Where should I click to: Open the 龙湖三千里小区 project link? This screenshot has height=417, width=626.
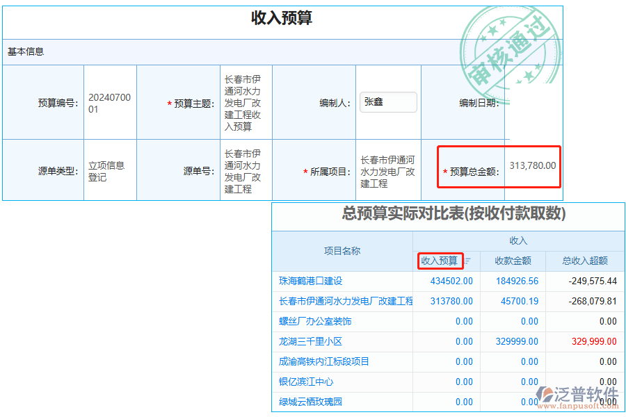[311, 341]
